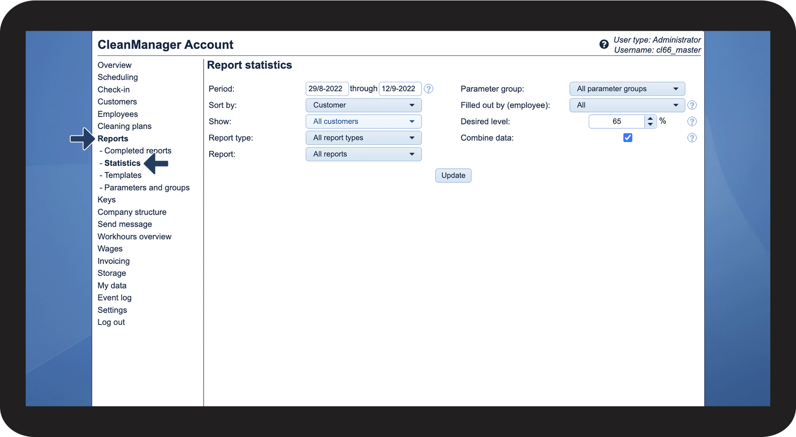Open the black help icon near User type
Screen dimensions: 796x437
604,44
